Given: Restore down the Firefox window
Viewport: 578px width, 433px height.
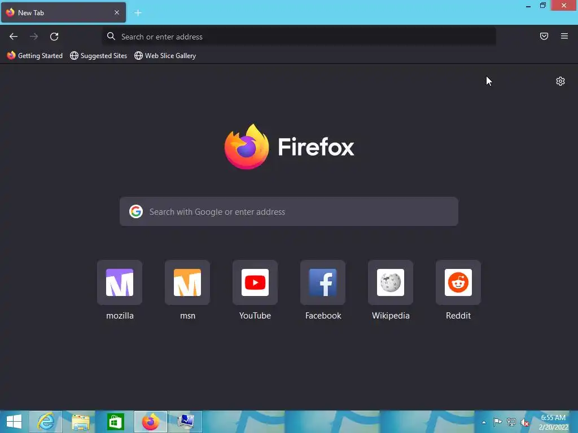Looking at the screenshot, I should coord(542,6).
